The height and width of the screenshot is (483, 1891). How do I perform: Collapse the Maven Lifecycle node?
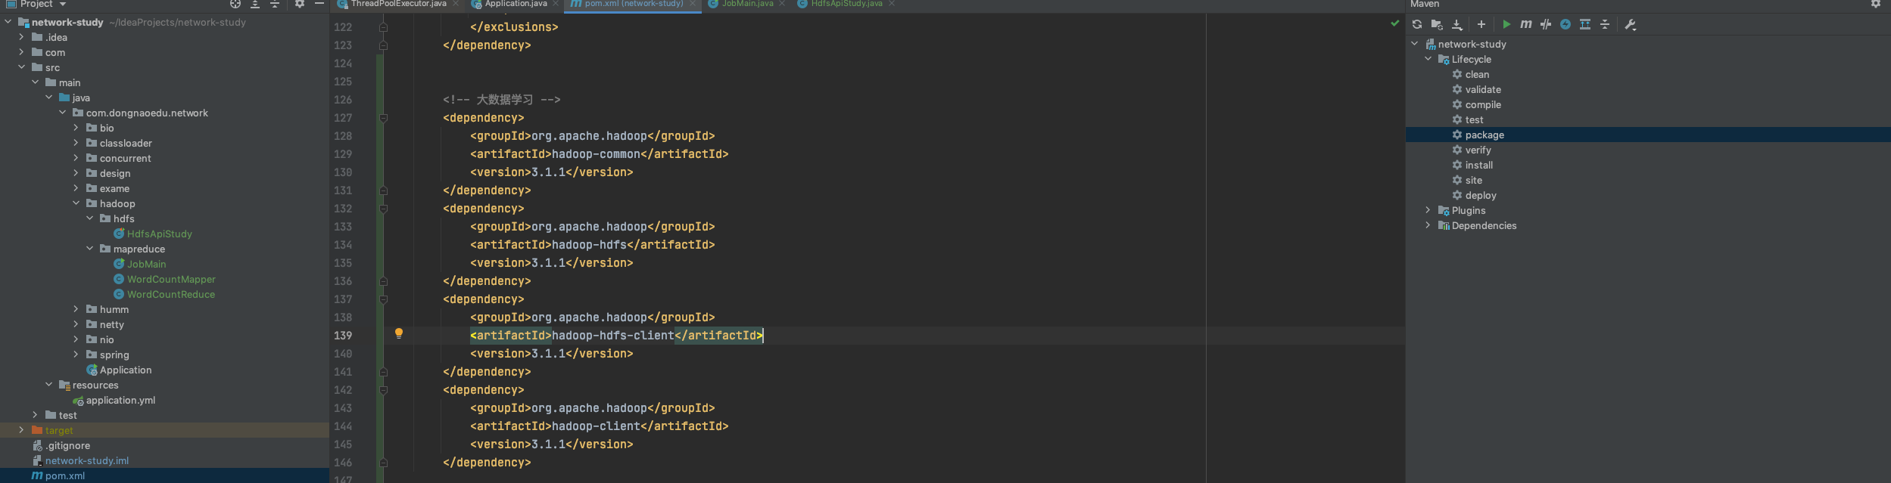pos(1428,59)
